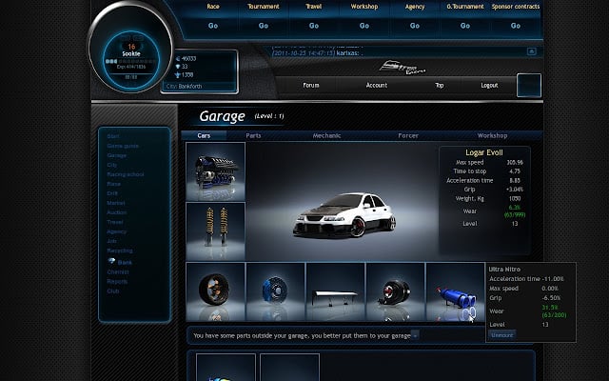The image size is (609, 381).
Task: Open City from the sidebar
Action: 112,165
